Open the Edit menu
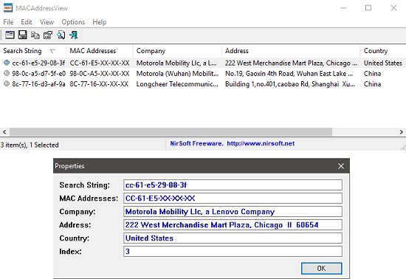This screenshot has width=406, height=279. click(x=27, y=22)
